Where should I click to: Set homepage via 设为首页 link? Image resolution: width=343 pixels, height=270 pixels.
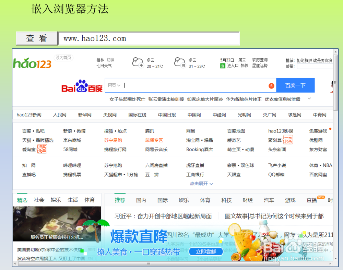coord(63,58)
